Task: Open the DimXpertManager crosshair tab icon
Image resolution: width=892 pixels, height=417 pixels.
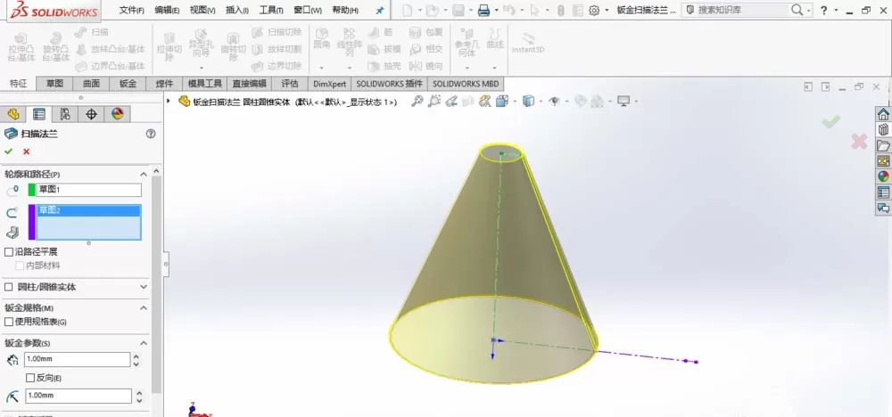Action: pos(91,114)
